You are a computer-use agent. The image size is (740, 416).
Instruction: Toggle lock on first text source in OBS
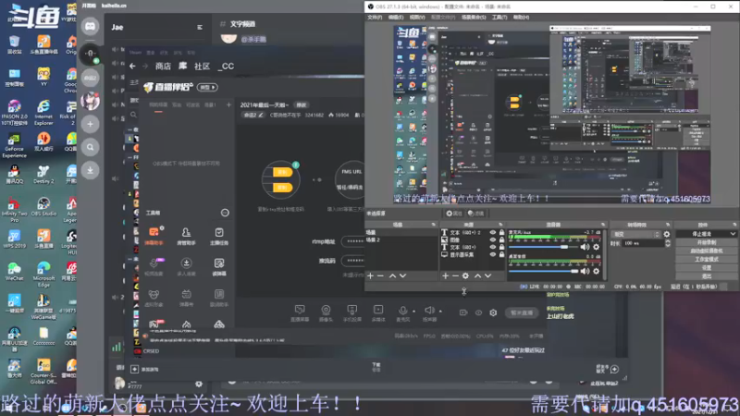pos(501,233)
